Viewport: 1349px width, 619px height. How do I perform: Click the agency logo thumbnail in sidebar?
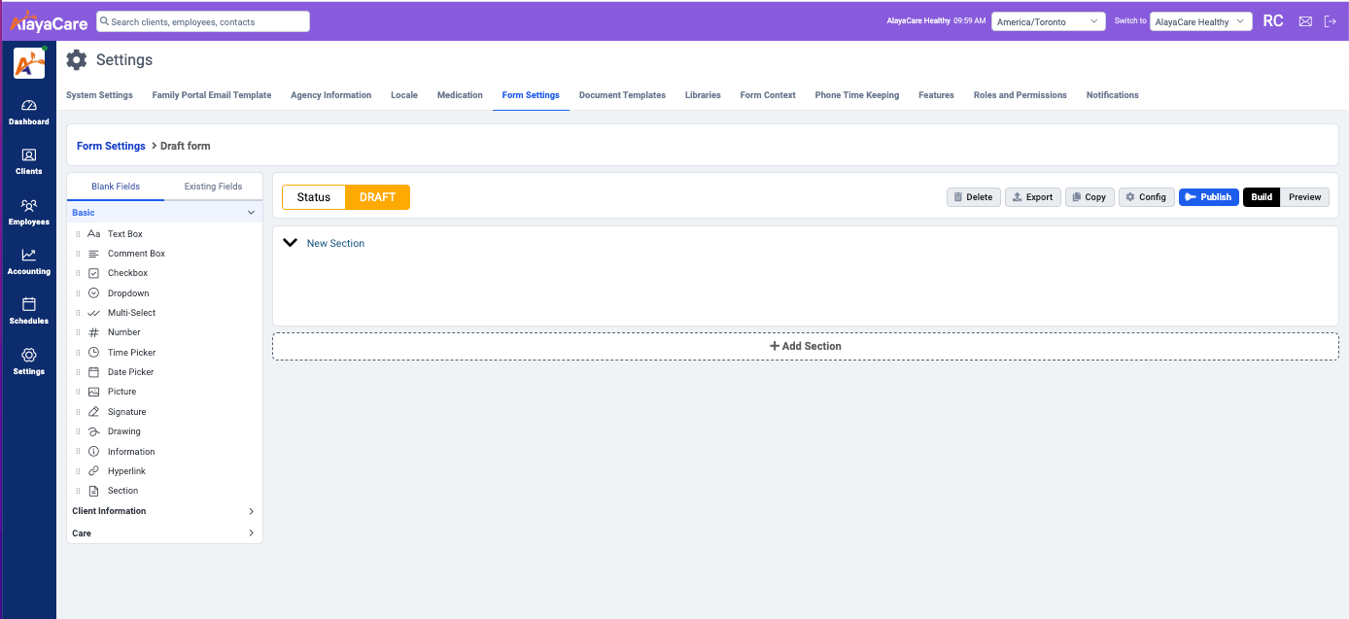click(28, 63)
